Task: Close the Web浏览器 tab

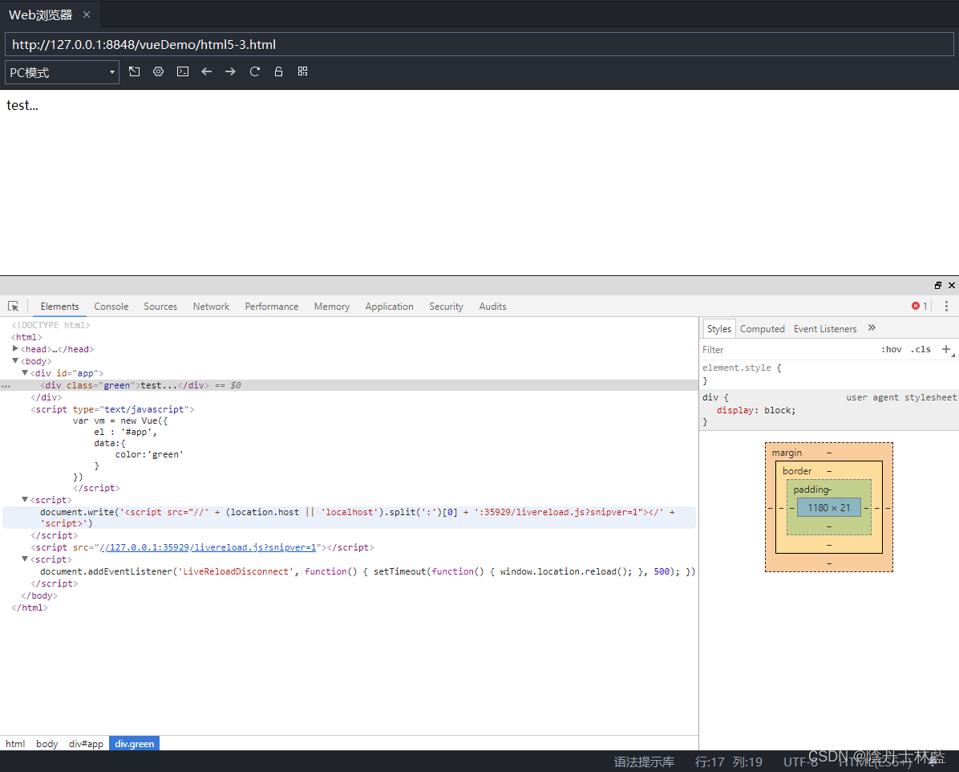Action: pyautogui.click(x=87, y=14)
